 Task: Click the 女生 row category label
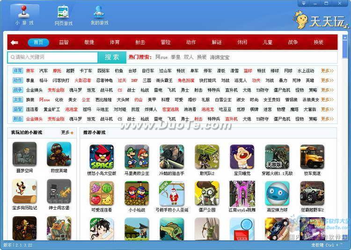18,99
